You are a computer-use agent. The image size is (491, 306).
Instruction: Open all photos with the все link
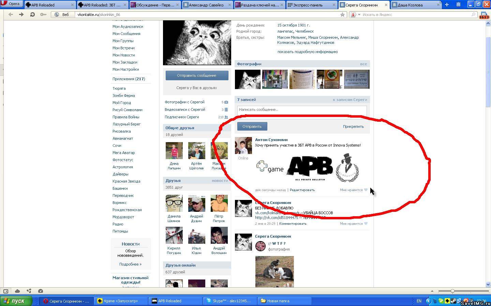[x=363, y=64]
